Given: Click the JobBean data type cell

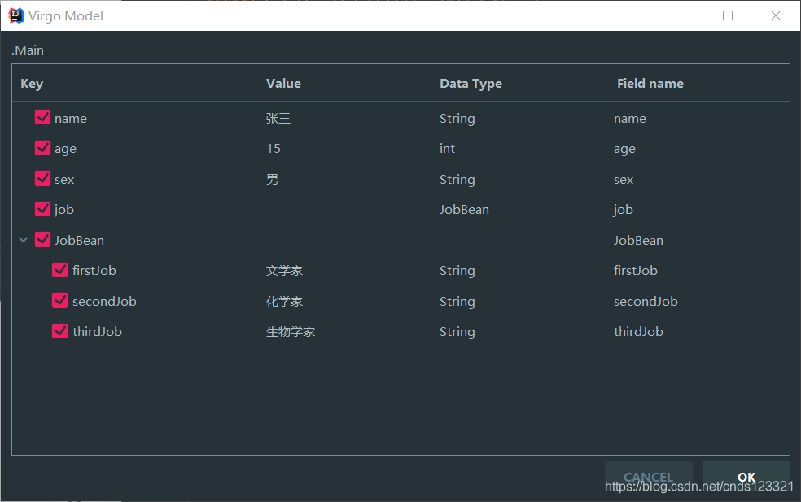Looking at the screenshot, I should [x=464, y=209].
